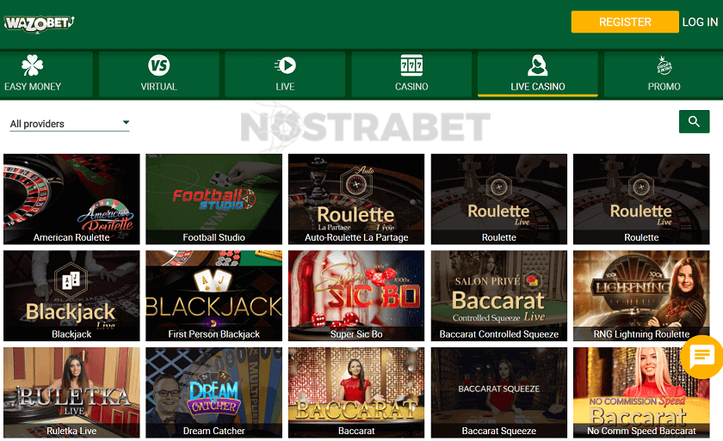Click the "First Person Blackjack" caption text
723x441 pixels.
click(214, 334)
